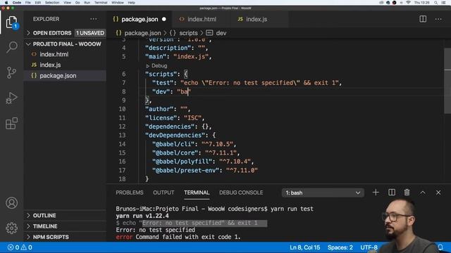The image size is (451, 253).
Task: Kill terminal with trash icon
Action: tap(407, 193)
